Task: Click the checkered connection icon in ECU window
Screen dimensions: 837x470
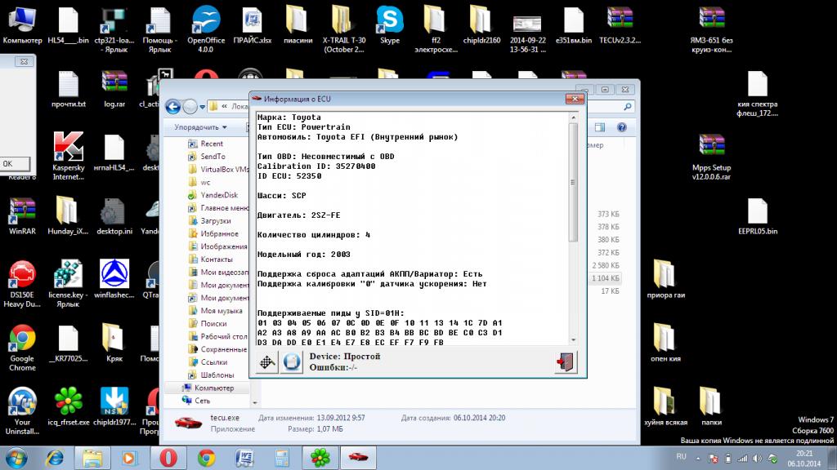Action: pyautogui.click(x=267, y=363)
